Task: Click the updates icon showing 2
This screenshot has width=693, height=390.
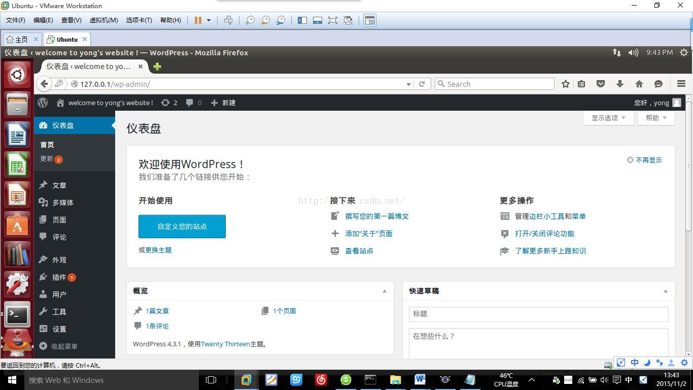Action: (x=169, y=103)
